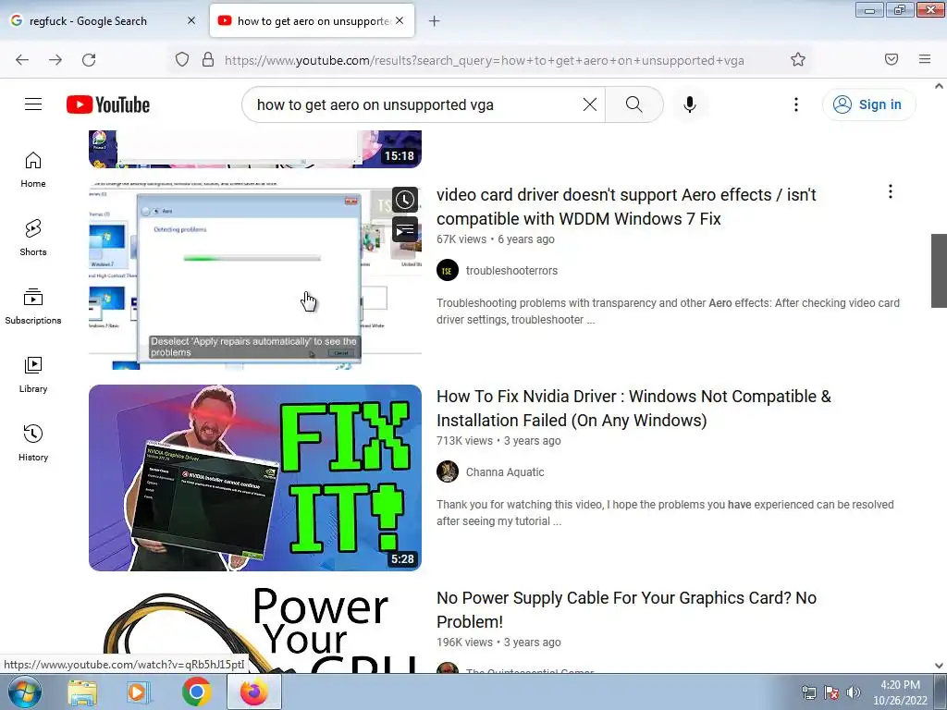This screenshot has height=710, width=947.
Task: Bookmark this page with the star icon
Action: [x=798, y=59]
